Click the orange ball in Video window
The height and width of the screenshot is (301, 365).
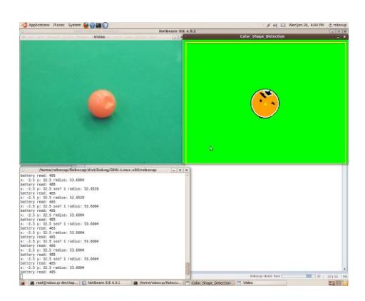pos(102,103)
